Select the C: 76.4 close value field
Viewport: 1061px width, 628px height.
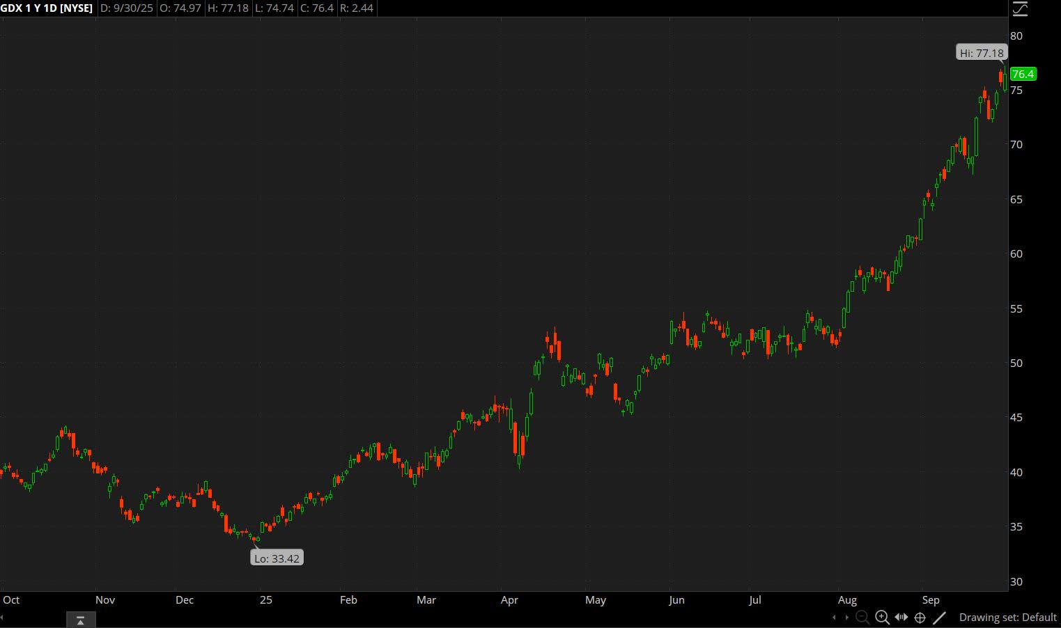318,8
